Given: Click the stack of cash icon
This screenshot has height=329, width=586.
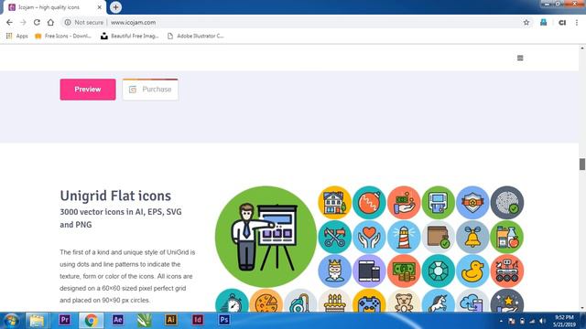Looking at the screenshot, I should tap(404, 271).
